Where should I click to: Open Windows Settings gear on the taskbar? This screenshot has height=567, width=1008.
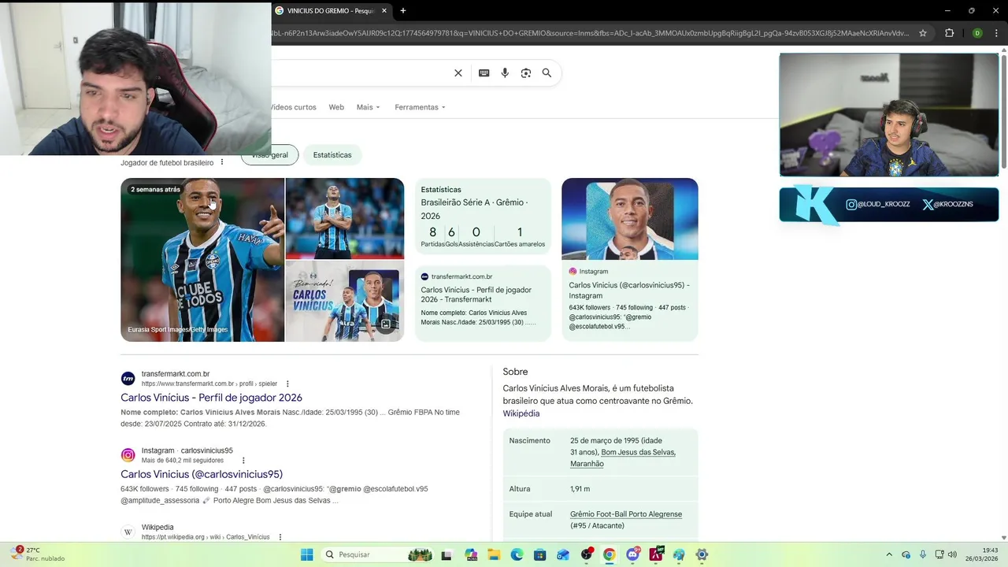pyautogui.click(x=702, y=554)
